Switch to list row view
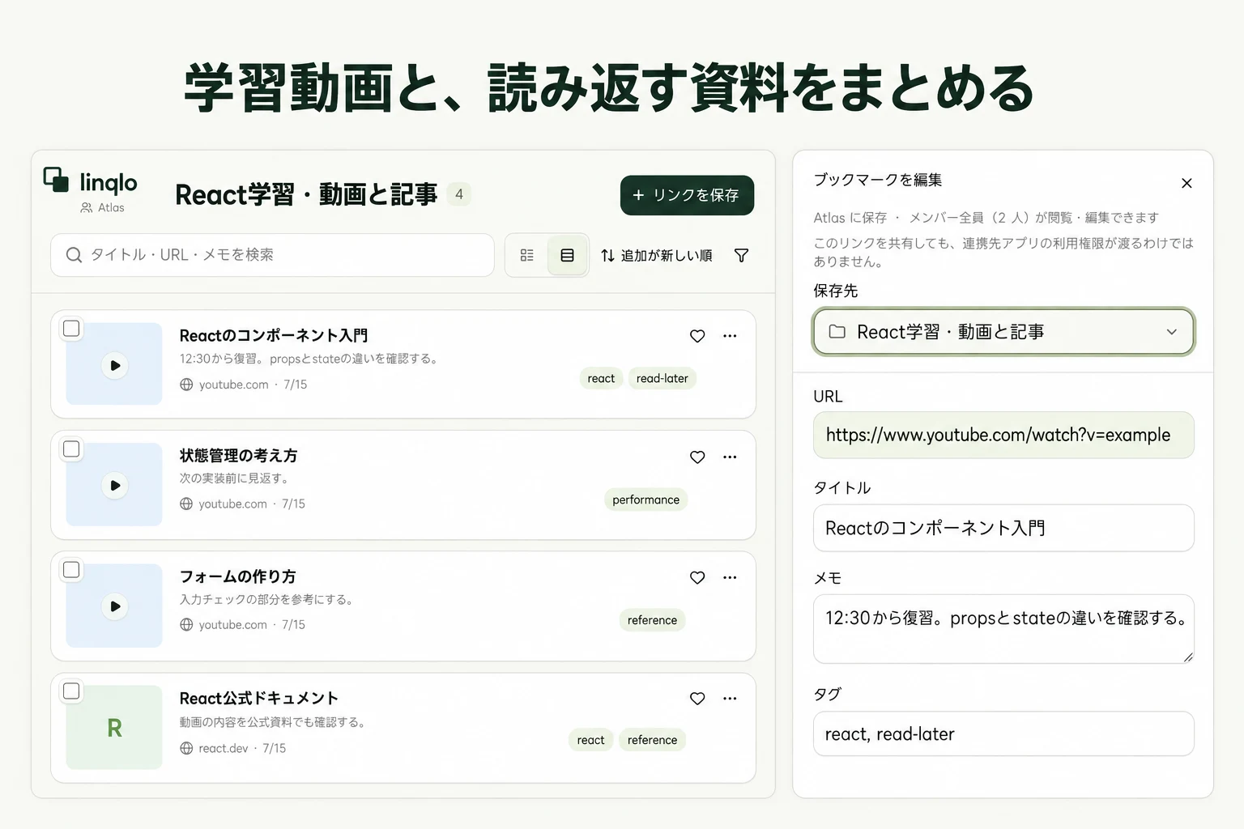 click(x=568, y=256)
